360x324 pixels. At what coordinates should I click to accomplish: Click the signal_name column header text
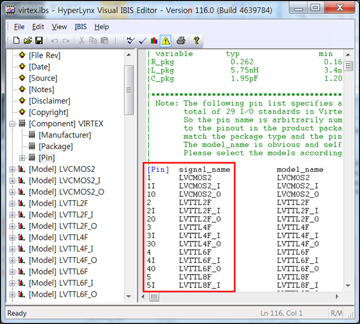(204, 170)
